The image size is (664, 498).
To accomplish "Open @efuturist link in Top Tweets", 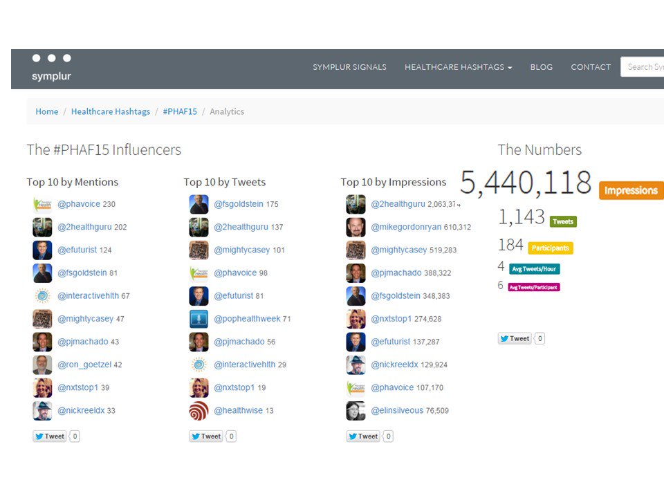I will point(233,296).
